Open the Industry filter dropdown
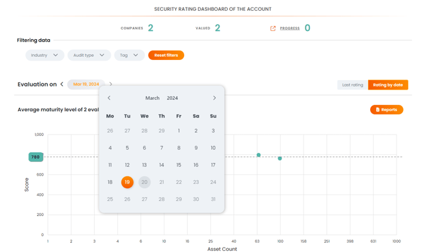This screenshot has width=427, height=252. pyautogui.click(x=45, y=55)
